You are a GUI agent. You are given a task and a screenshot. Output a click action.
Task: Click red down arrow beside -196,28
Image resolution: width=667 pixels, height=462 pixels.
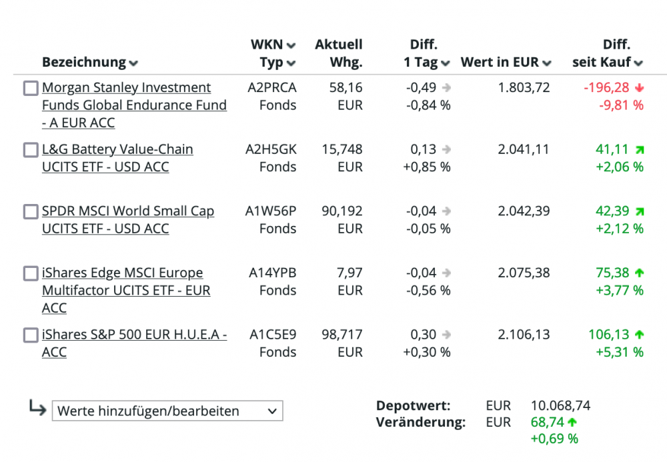click(x=640, y=88)
